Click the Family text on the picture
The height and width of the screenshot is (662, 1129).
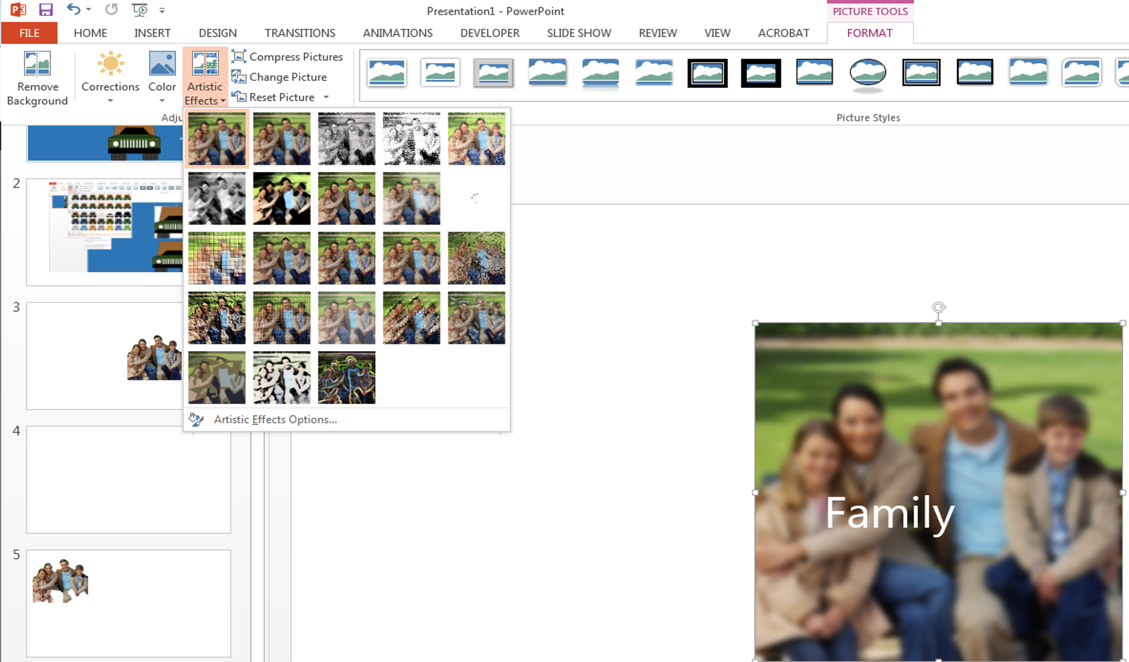(890, 514)
